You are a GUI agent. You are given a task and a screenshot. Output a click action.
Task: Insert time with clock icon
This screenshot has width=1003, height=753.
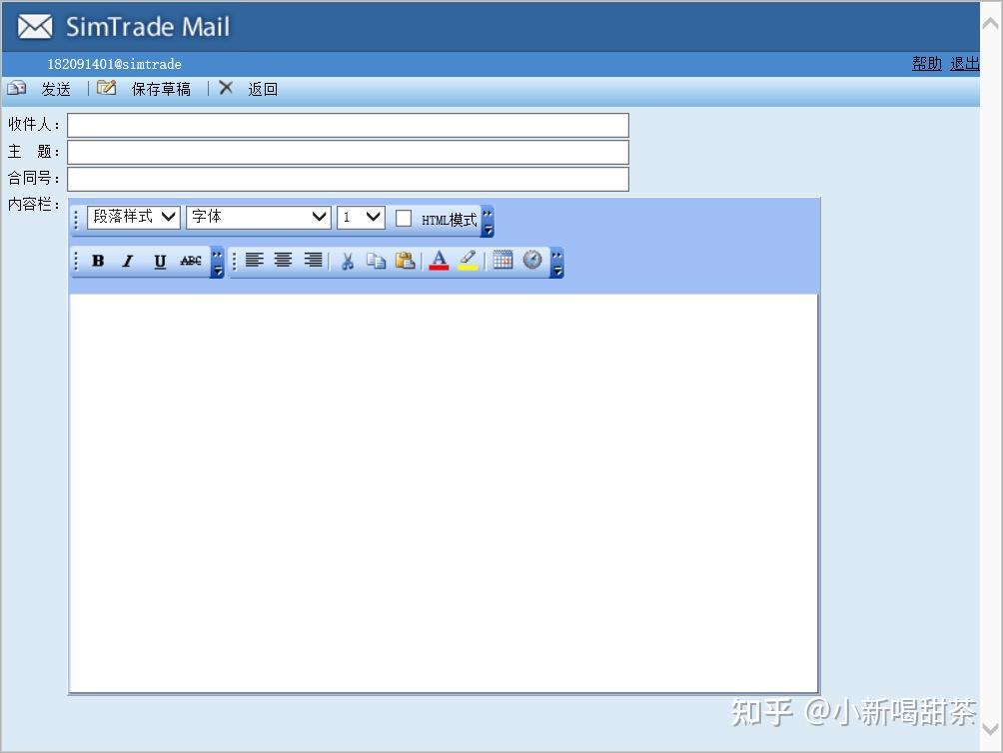[532, 260]
